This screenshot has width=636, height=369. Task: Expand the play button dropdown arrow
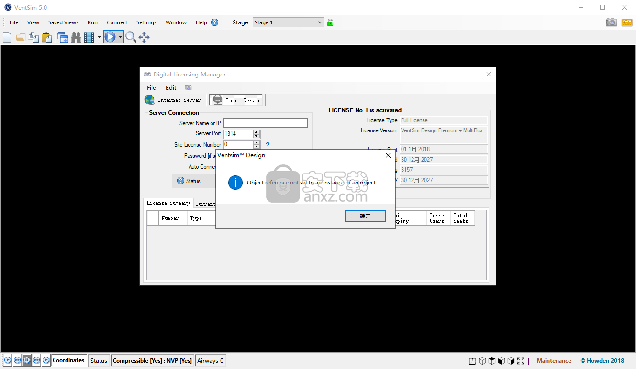click(120, 37)
